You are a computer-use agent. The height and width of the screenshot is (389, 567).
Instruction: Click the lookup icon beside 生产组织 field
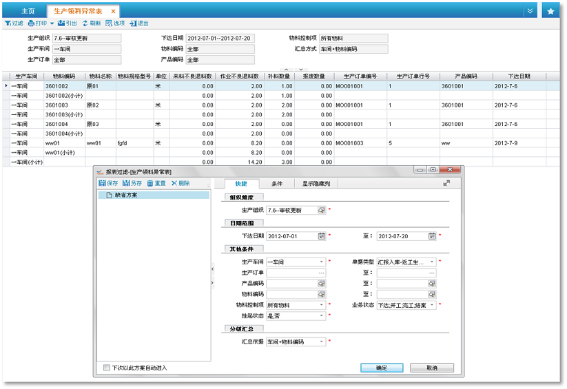(x=322, y=210)
